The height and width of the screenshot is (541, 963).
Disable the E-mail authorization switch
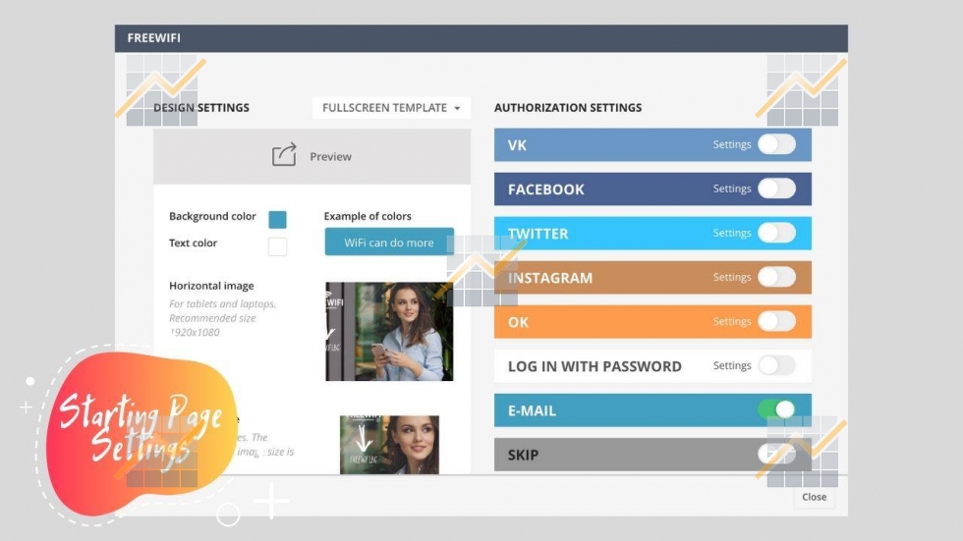[776, 409]
